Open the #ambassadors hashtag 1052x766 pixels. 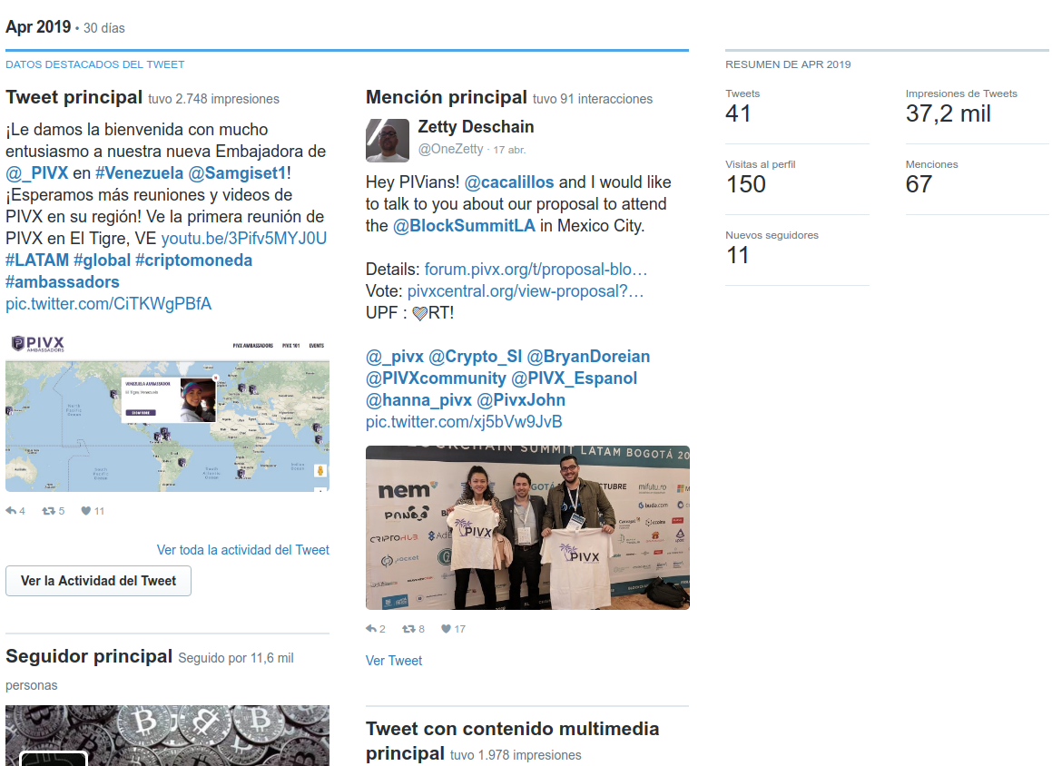click(63, 282)
